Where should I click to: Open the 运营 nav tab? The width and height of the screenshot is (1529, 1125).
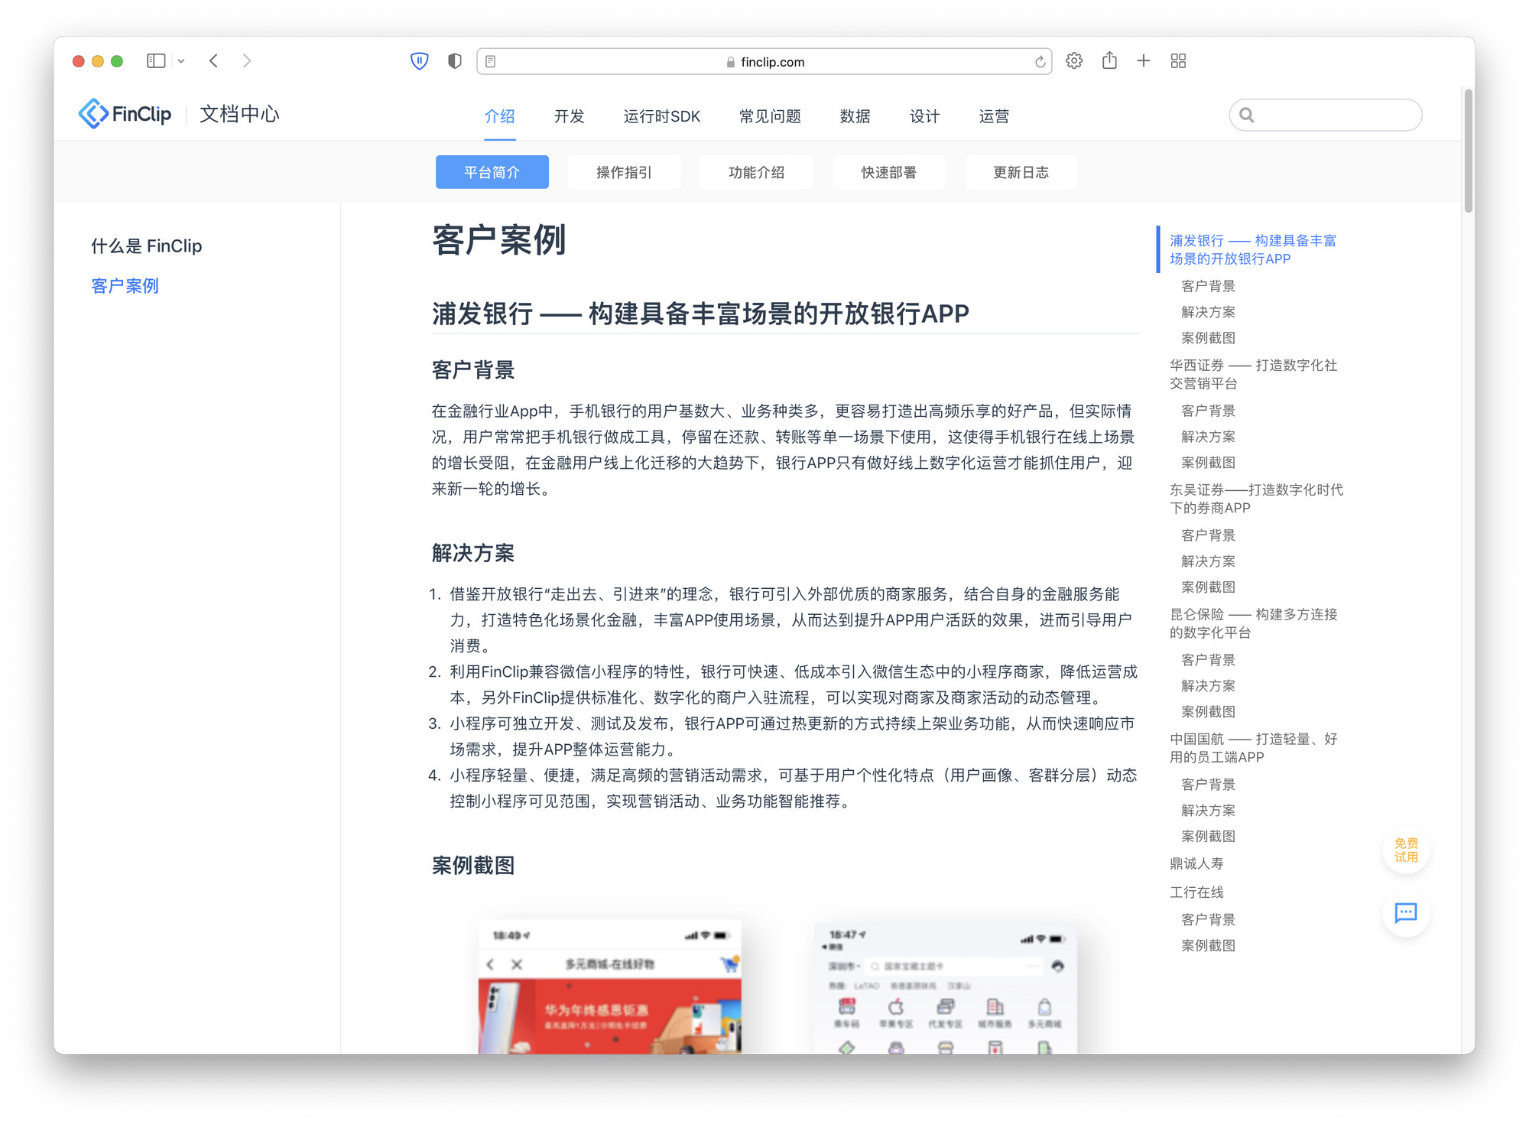click(995, 116)
